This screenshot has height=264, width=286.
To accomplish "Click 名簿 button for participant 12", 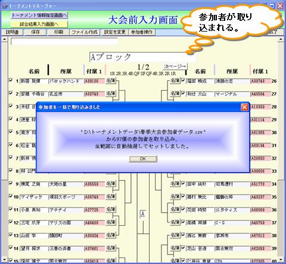I will click(110, 222).
